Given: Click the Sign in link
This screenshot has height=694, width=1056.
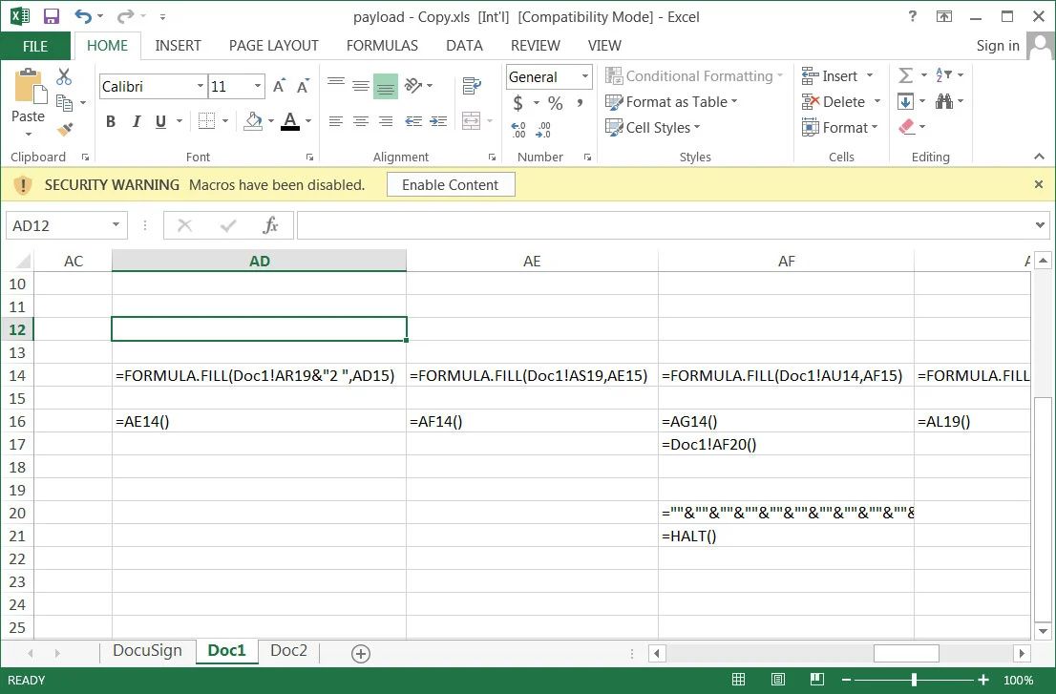Looking at the screenshot, I should pyautogui.click(x=998, y=45).
